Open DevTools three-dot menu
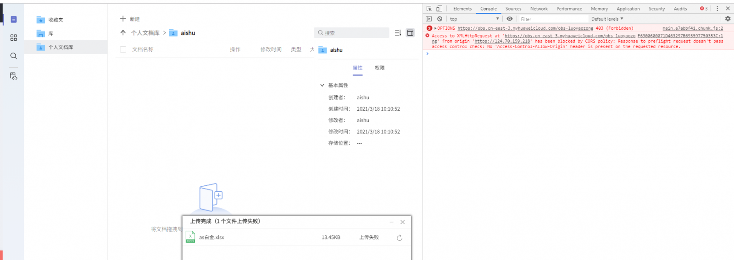The image size is (734, 260). coord(717,8)
